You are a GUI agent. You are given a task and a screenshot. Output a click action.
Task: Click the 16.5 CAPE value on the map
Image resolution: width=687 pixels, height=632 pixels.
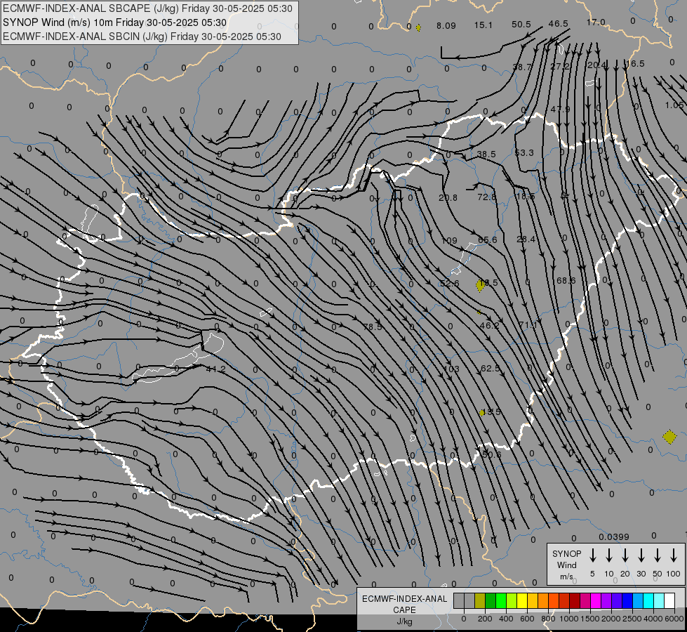pyautogui.click(x=635, y=64)
